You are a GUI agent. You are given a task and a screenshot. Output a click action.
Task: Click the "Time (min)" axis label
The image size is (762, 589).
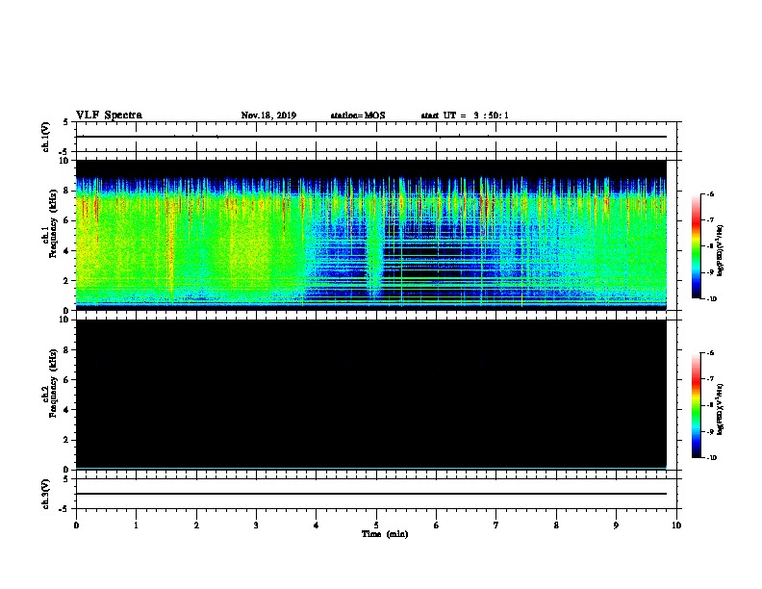pos(385,534)
